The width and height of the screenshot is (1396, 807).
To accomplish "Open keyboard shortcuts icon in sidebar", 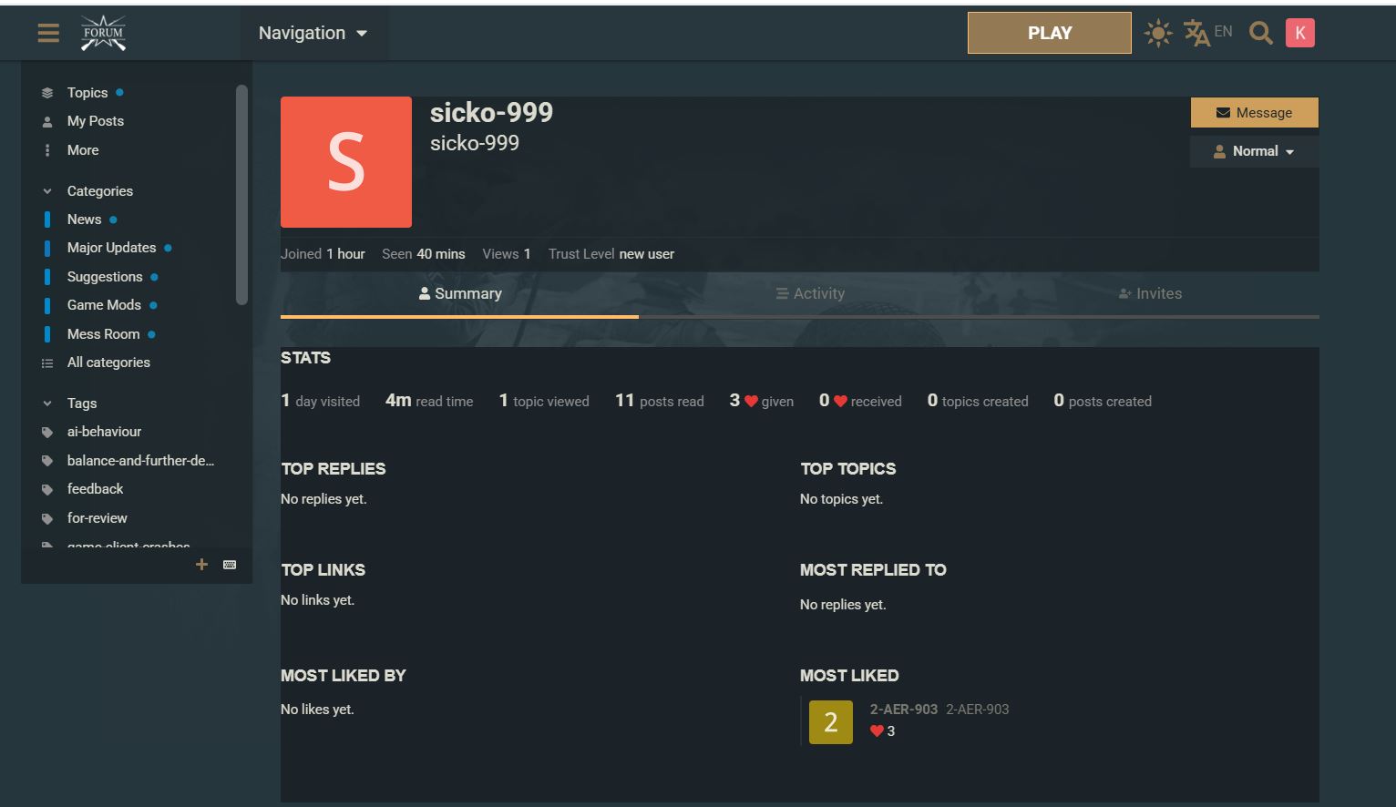I will point(230,565).
